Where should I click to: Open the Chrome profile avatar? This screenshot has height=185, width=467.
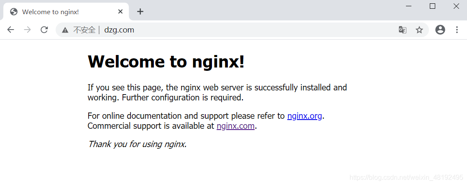click(440, 30)
